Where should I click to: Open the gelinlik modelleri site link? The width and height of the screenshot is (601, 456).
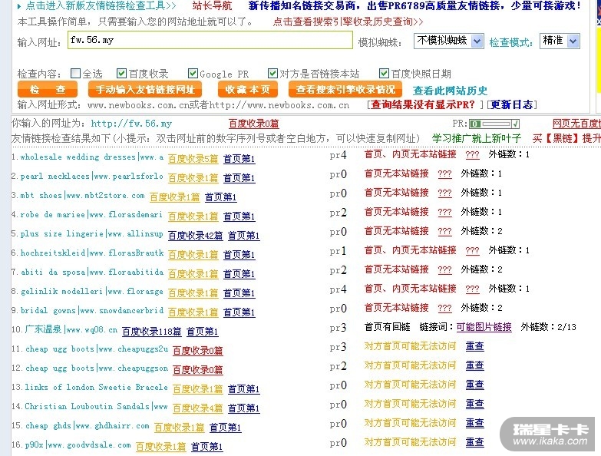pyautogui.click(x=91, y=291)
